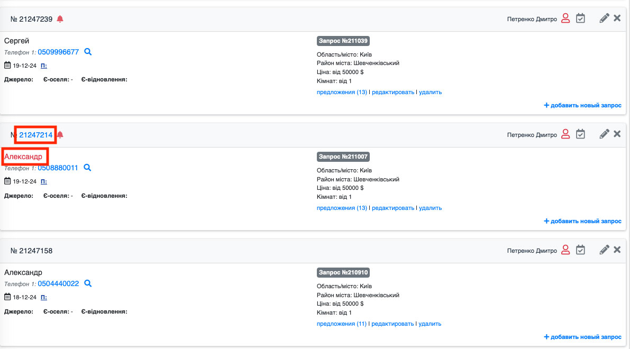Click the Запрос №211007 badge
The height and width of the screenshot is (349, 630).
343,157
